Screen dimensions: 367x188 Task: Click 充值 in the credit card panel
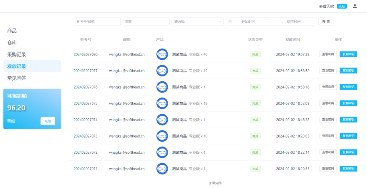[x=48, y=121]
